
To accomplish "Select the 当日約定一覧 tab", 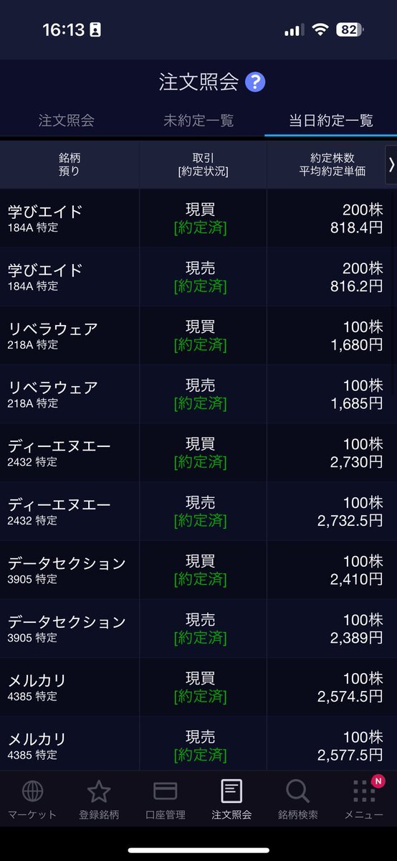I will pyautogui.click(x=331, y=121).
